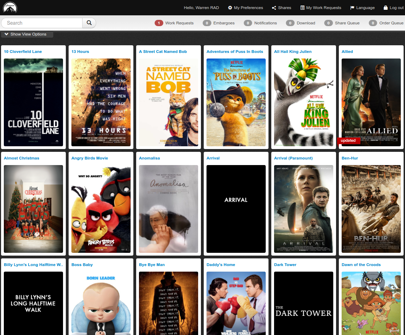
Task: Focus the Search input field
Action: tap(42, 23)
